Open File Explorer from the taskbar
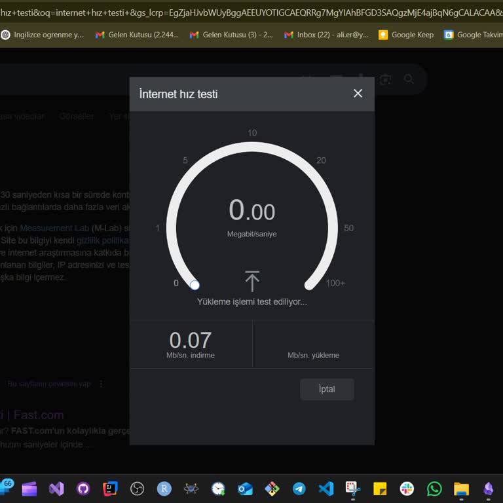The image size is (503, 503). [461, 489]
